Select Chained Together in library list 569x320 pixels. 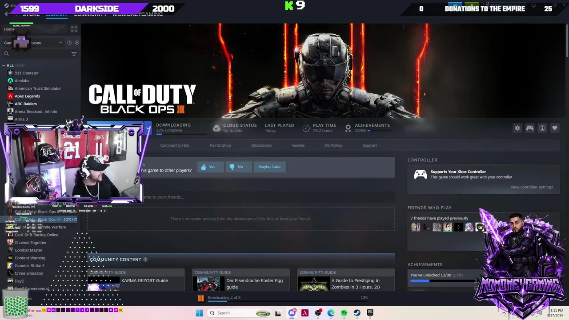click(x=31, y=243)
